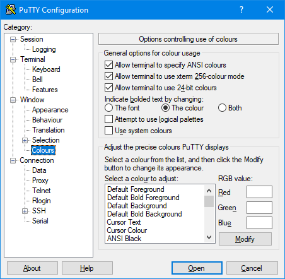Open the Selection category
The height and width of the screenshot is (279, 285).
[x=46, y=140]
